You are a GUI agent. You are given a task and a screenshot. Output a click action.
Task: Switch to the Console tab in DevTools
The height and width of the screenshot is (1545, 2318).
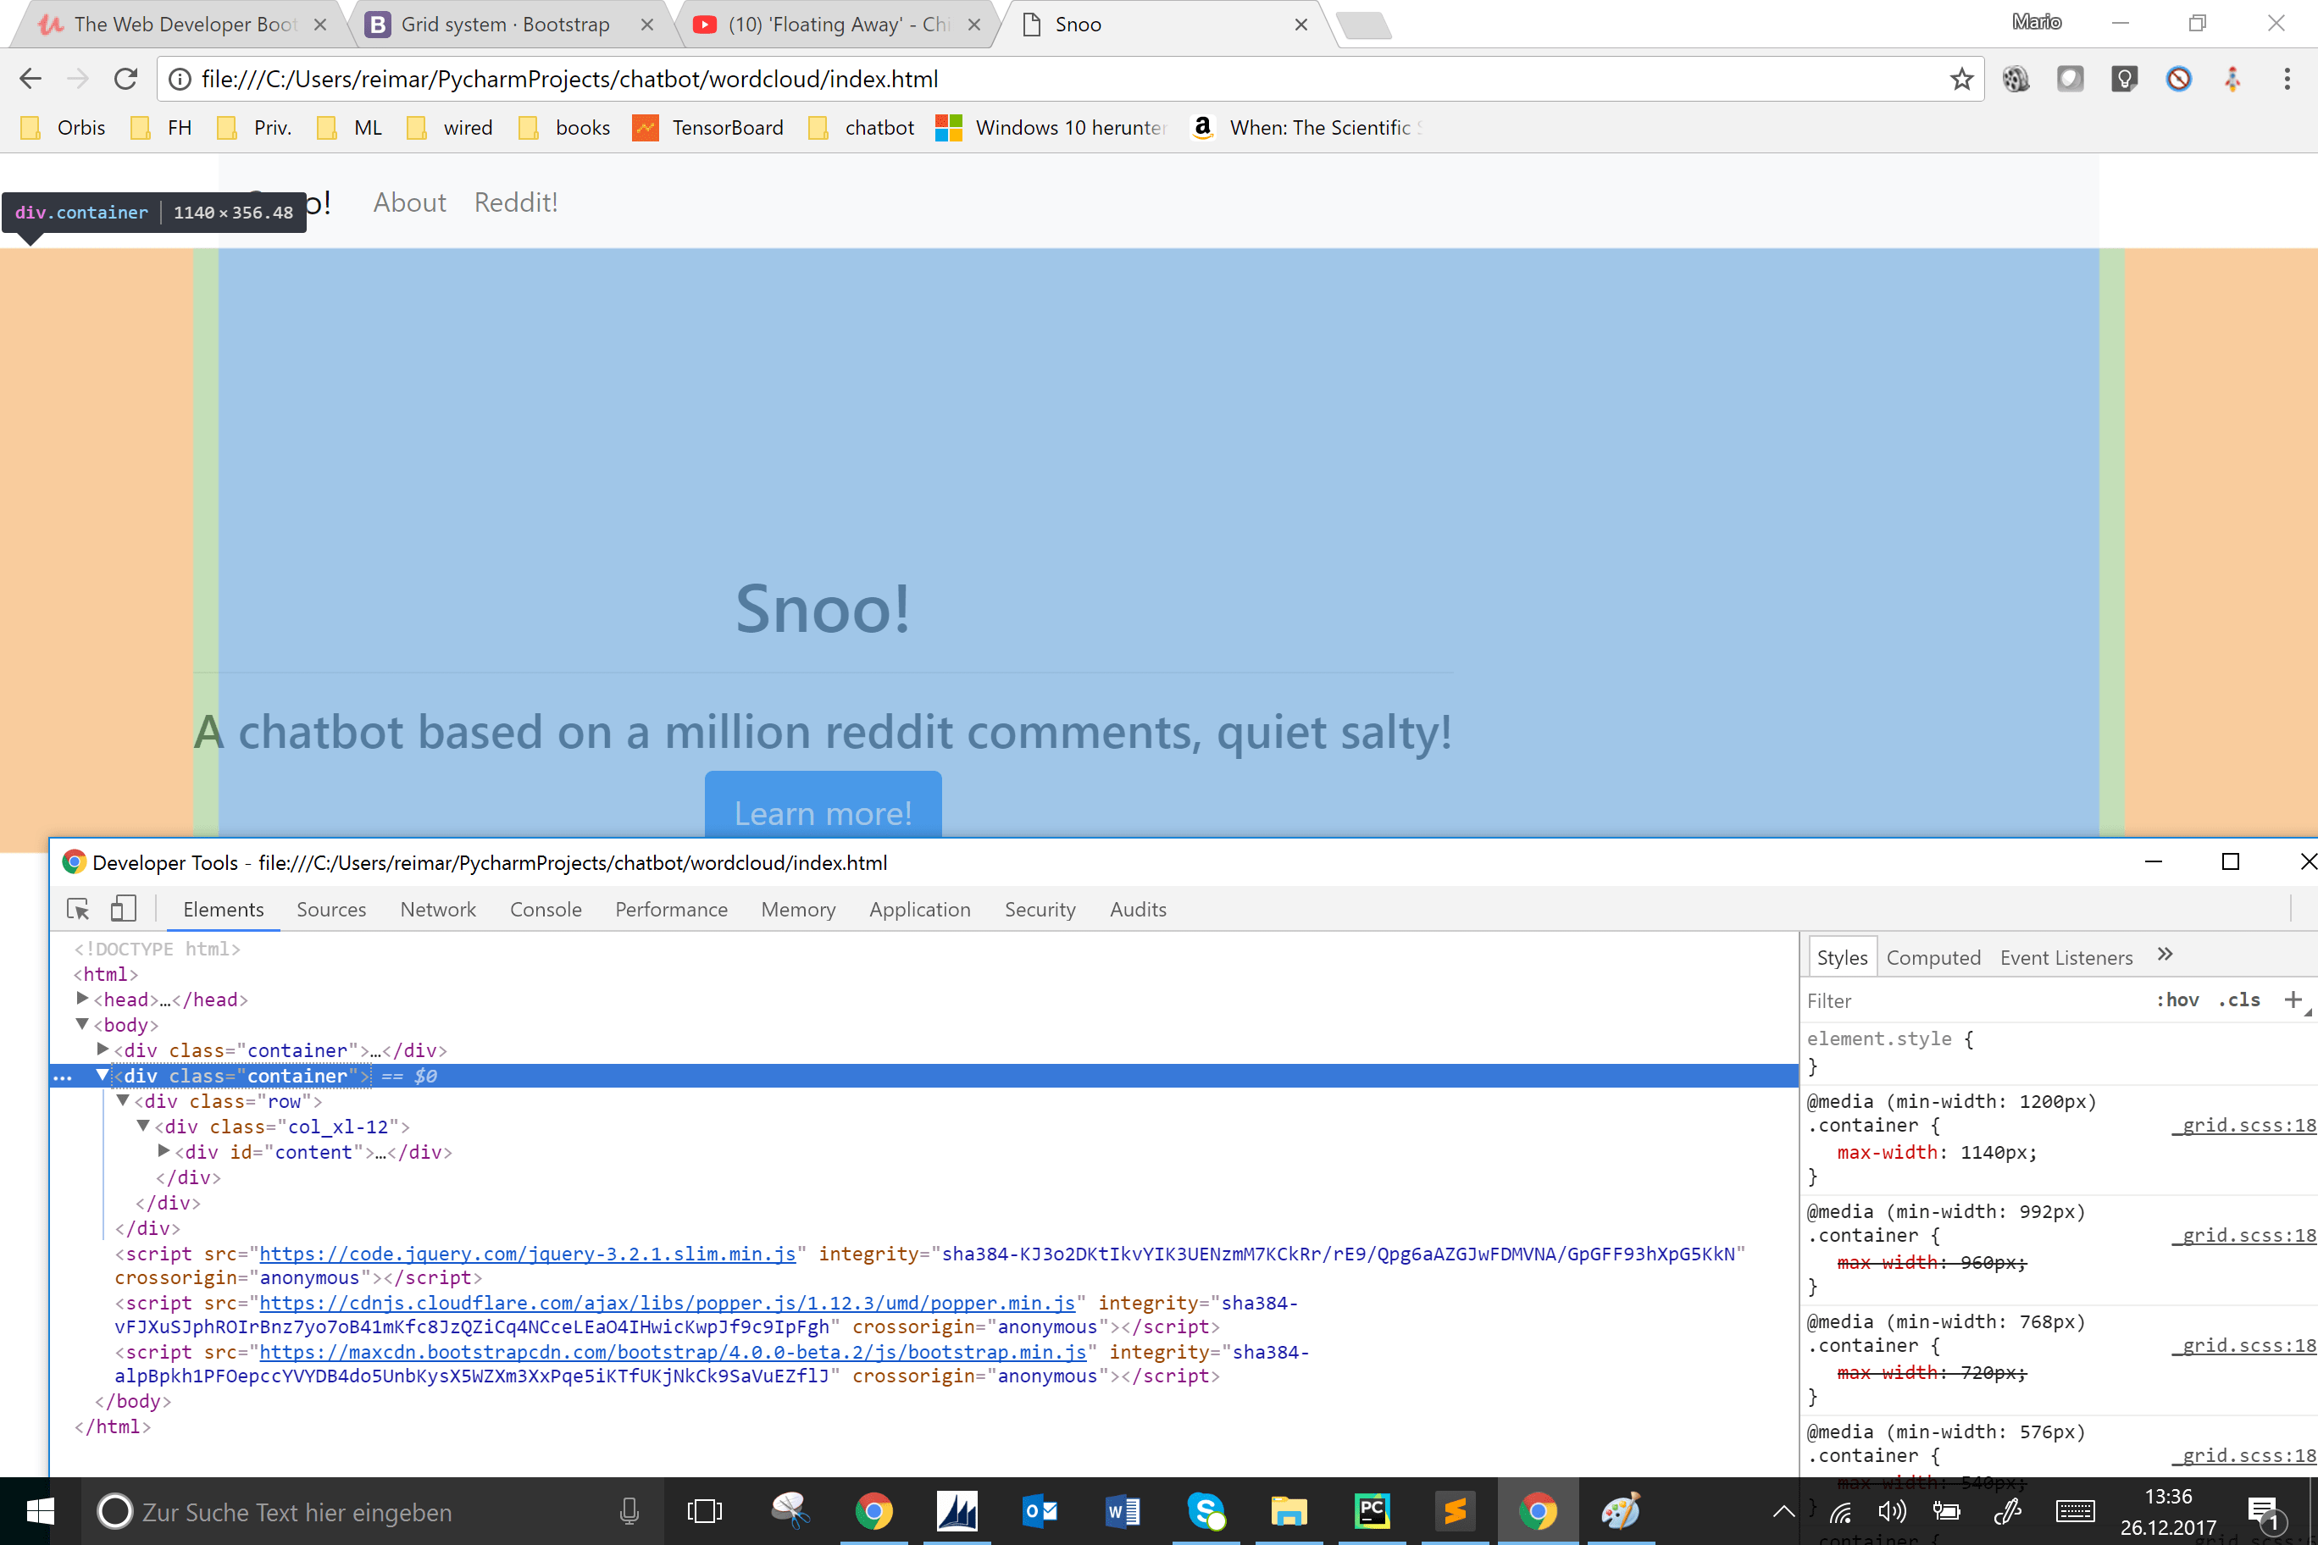(545, 909)
